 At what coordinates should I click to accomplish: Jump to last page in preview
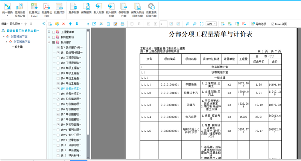tap(178, 24)
